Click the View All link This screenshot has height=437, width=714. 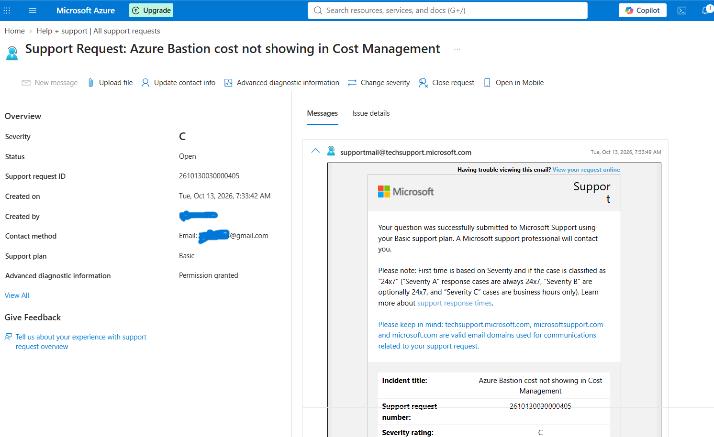(17, 295)
